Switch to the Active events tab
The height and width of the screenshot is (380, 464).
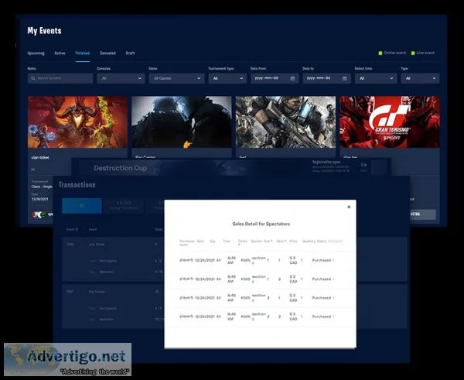pyautogui.click(x=60, y=53)
